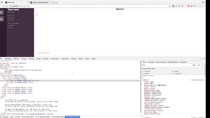Screen dimensions: 210x118
Task: Add new style rule with plus icon
Action: (202, 65)
